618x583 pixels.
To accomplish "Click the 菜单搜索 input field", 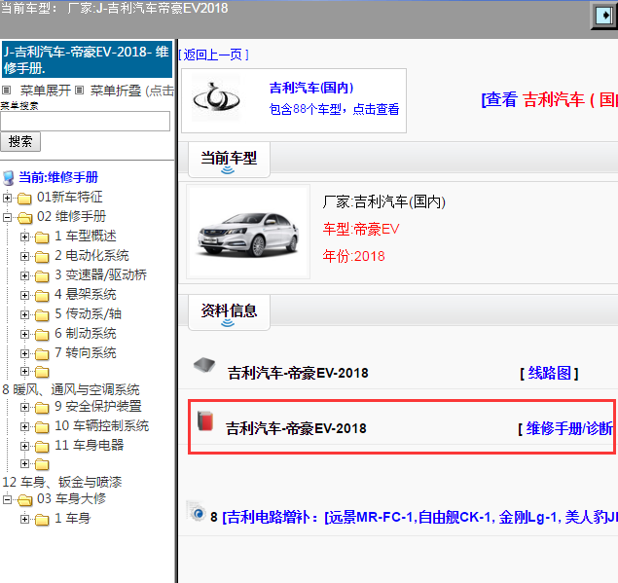I will coord(85,121).
